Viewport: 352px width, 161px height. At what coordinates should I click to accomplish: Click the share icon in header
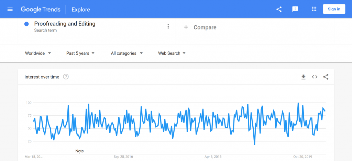click(x=279, y=9)
